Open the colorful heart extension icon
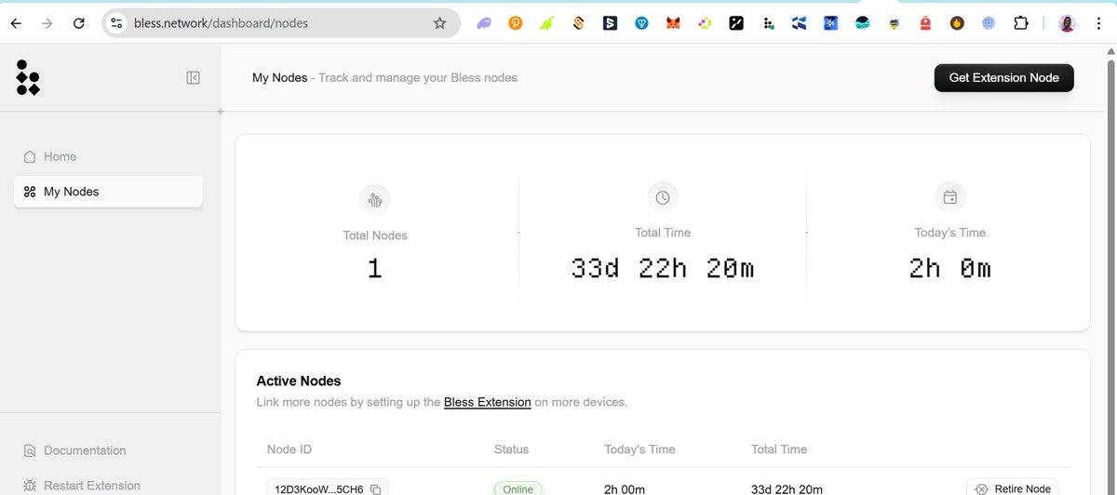The height and width of the screenshot is (495, 1117). click(895, 23)
